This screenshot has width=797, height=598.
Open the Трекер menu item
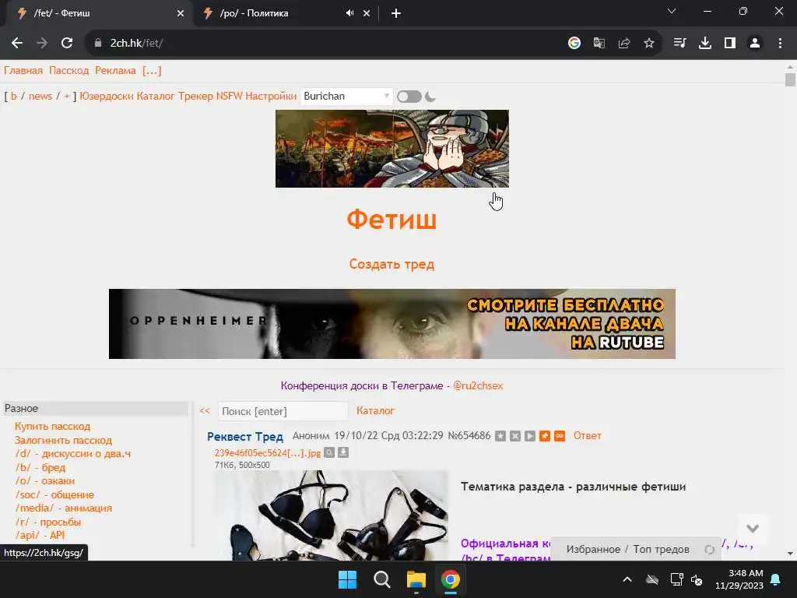coord(195,96)
